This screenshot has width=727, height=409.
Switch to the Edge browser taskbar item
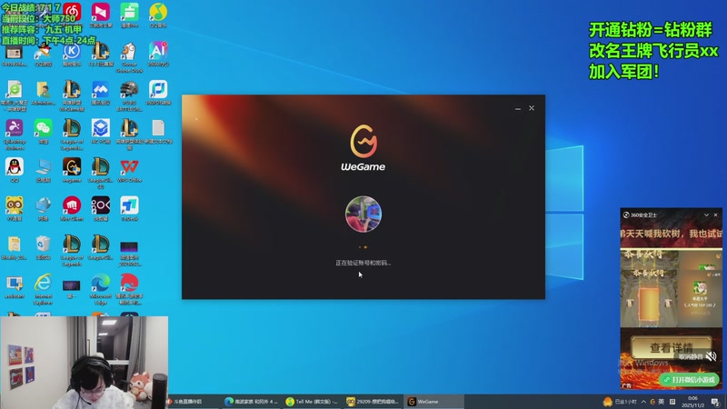point(252,402)
